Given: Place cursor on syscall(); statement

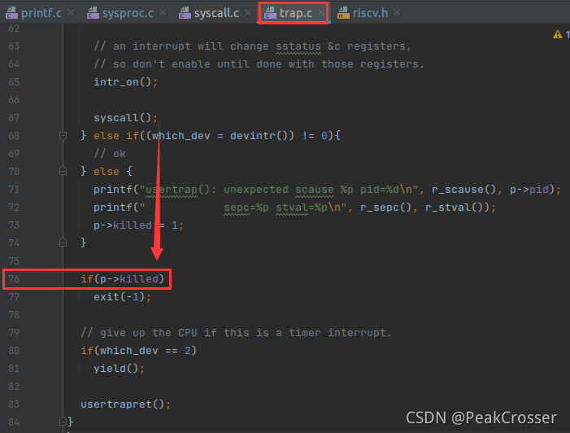Looking at the screenshot, I should 125,118.
